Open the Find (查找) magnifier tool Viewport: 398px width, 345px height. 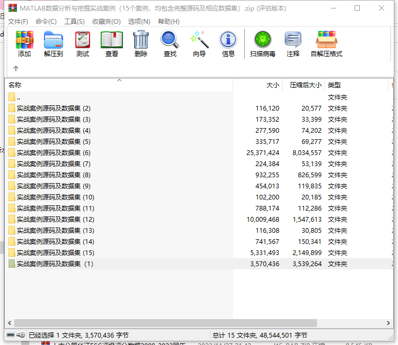click(x=170, y=40)
